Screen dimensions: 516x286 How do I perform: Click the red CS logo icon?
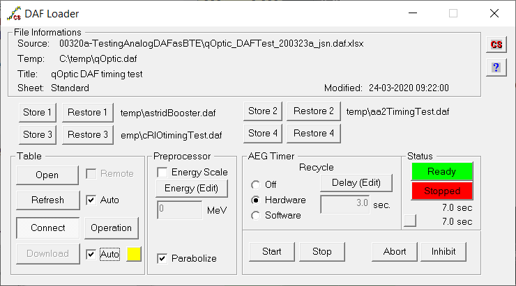496,45
